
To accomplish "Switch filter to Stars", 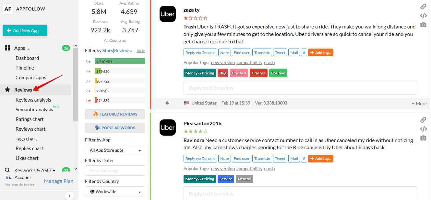I will pyautogui.click(x=107, y=50).
